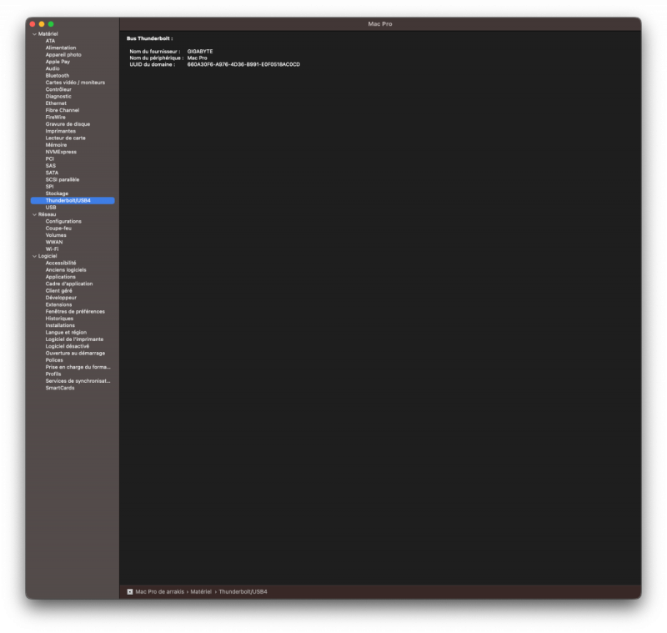
Task: Select Logiciel de l'imprimante entry
Action: tap(74, 339)
